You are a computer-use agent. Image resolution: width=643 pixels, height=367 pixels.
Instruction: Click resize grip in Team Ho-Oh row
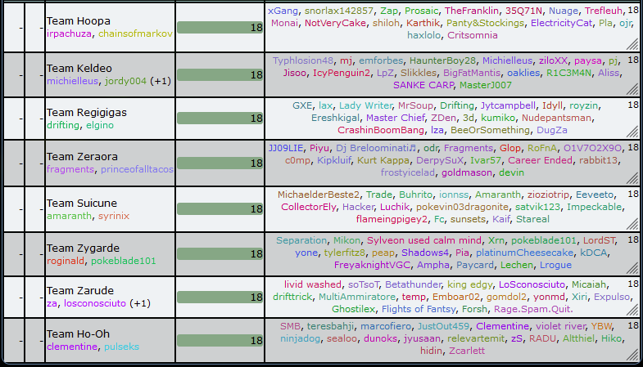[633, 356]
